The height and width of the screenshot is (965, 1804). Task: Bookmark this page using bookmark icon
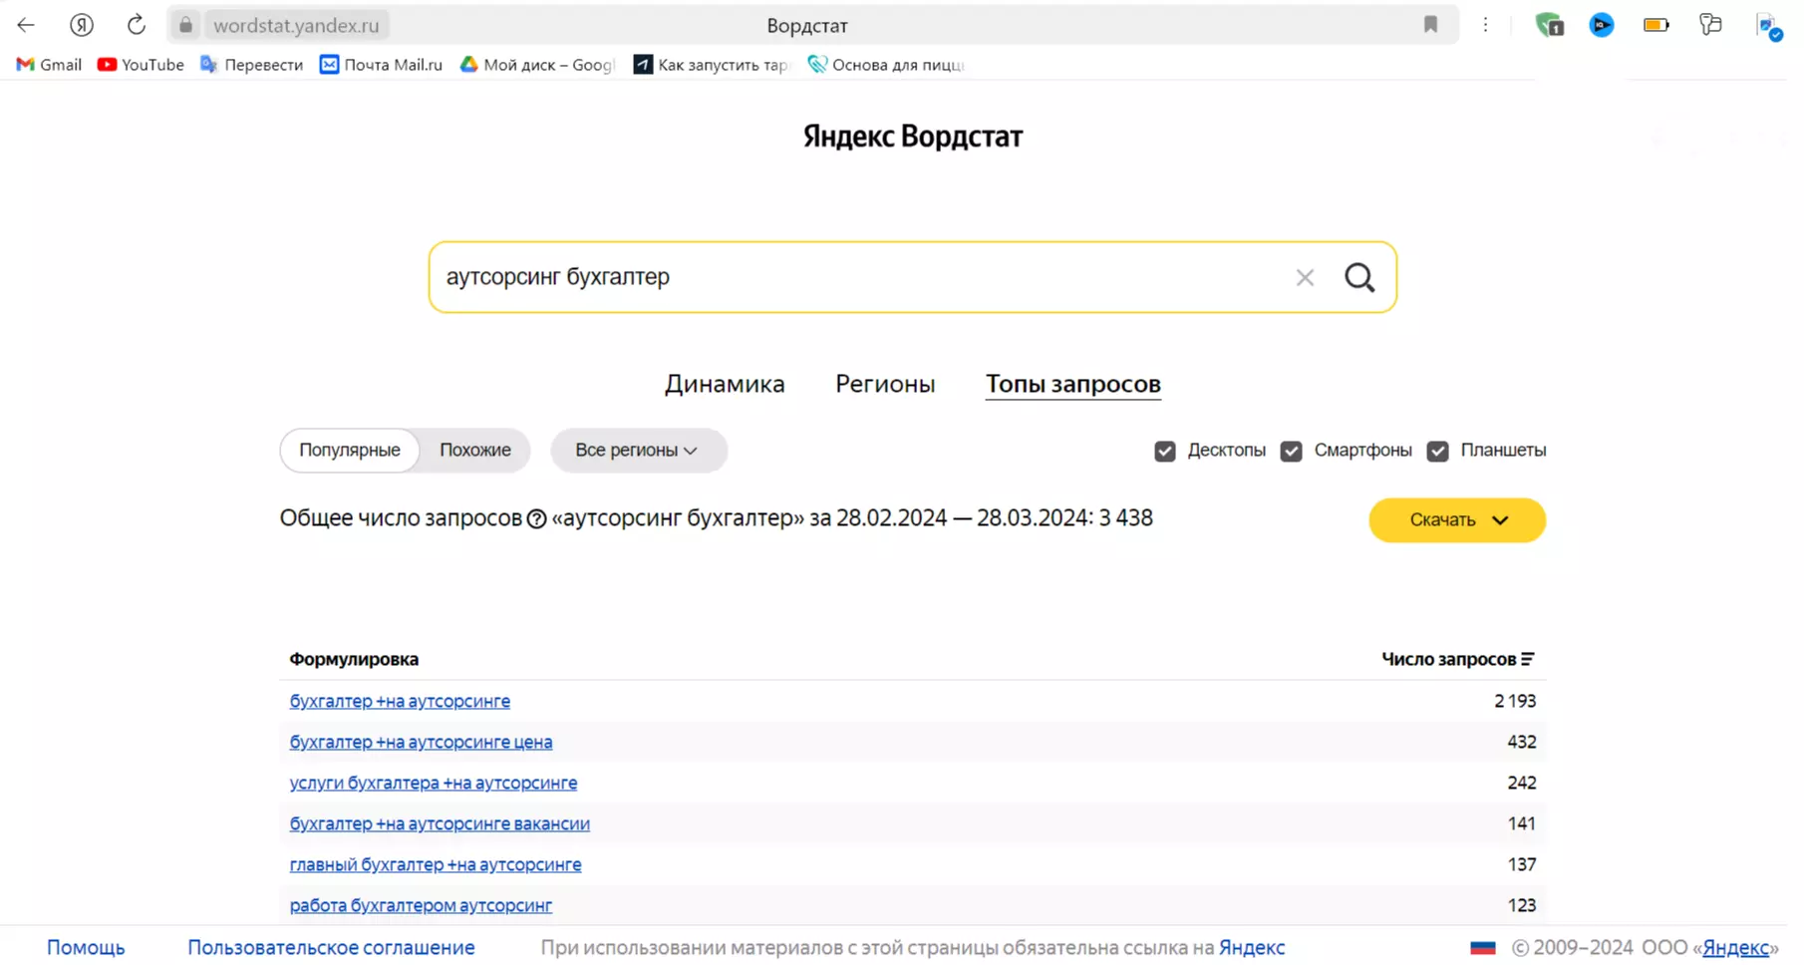(1430, 25)
